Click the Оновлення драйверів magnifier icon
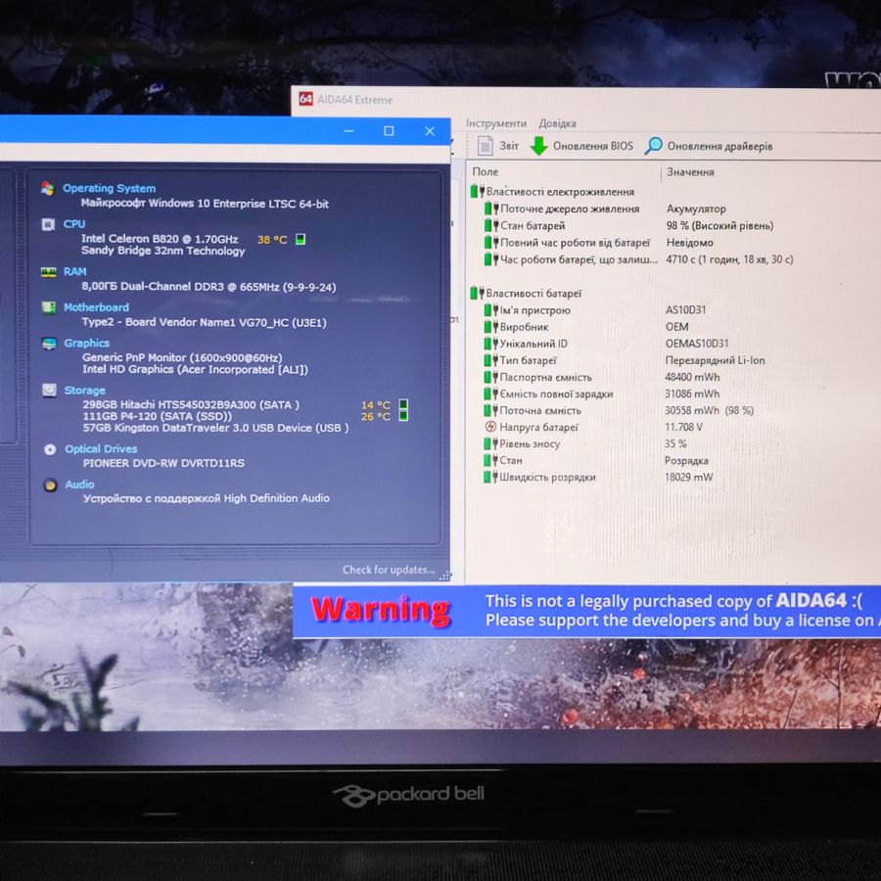 point(654,146)
